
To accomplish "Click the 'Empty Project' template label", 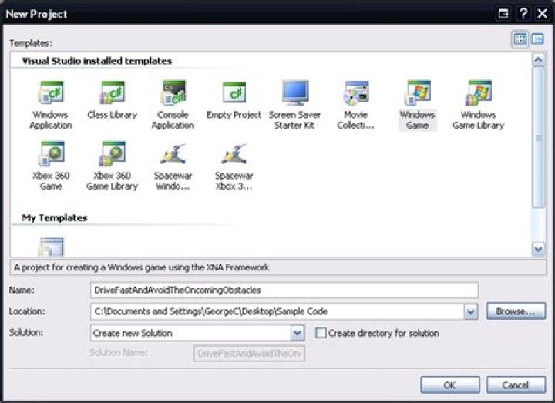I will pyautogui.click(x=234, y=115).
